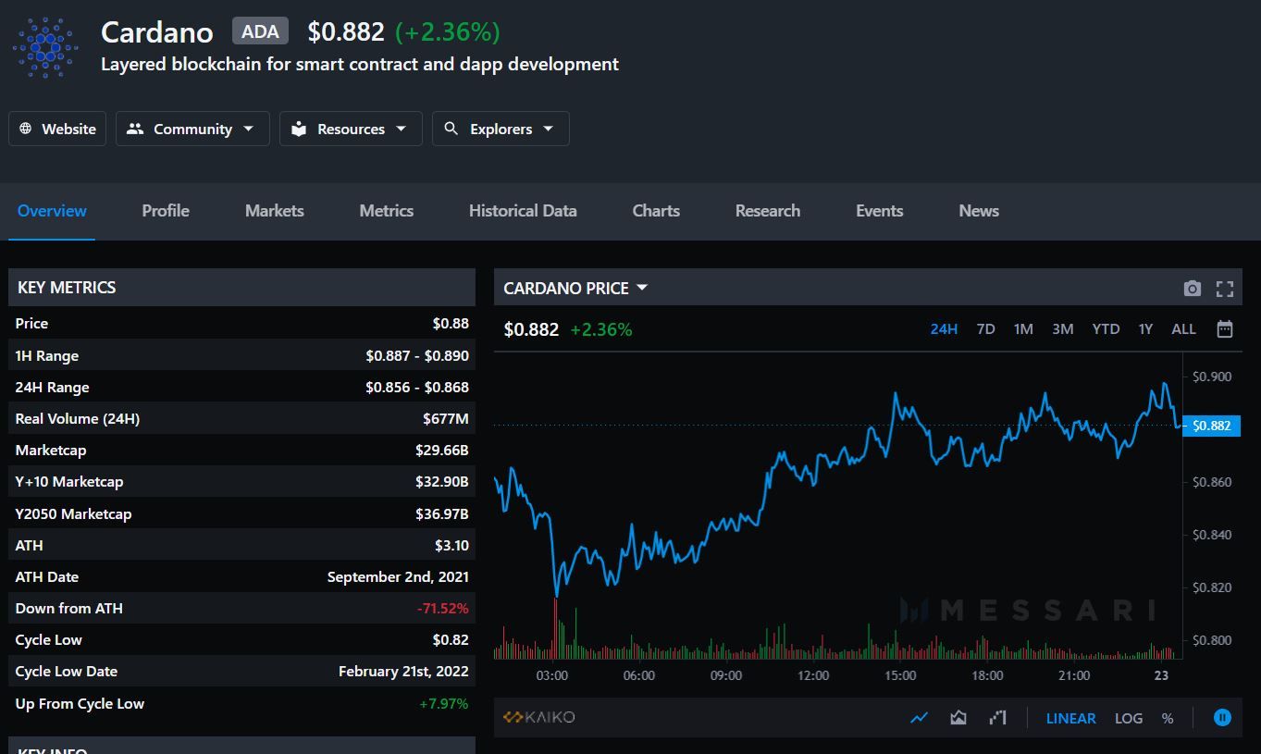Image resolution: width=1261 pixels, height=754 pixels.
Task: Visit the Cardano Website link
Action: (x=57, y=129)
